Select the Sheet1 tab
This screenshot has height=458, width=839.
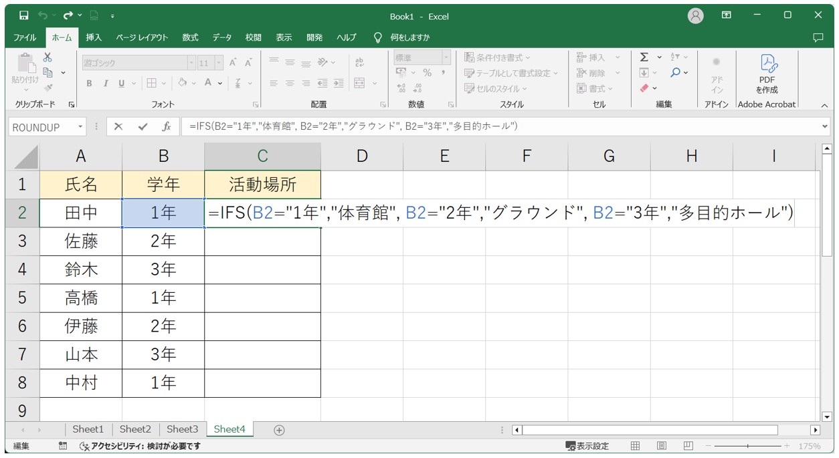(88, 429)
